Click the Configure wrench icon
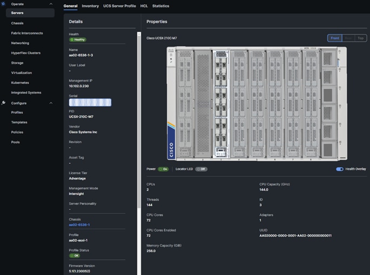The height and width of the screenshot is (275, 370). pyautogui.click(x=3, y=103)
